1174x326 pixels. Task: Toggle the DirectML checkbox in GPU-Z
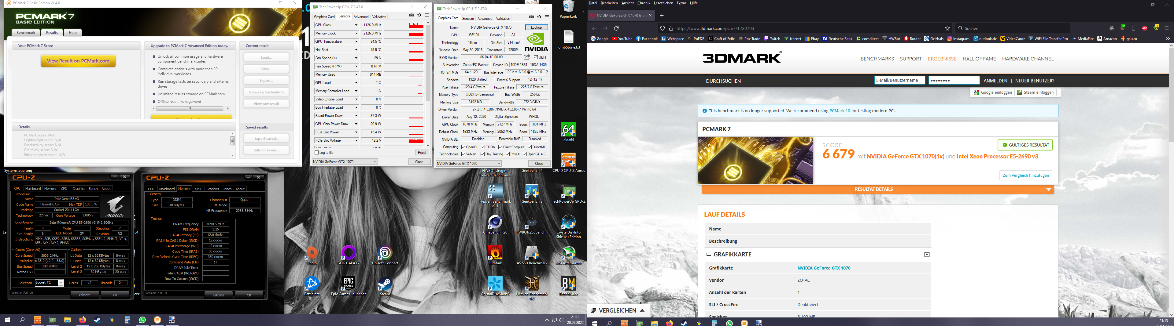coord(530,147)
